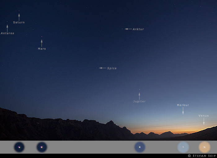
Task: Open the orange-tinted Venus inset circle
Action: [x=205, y=147]
